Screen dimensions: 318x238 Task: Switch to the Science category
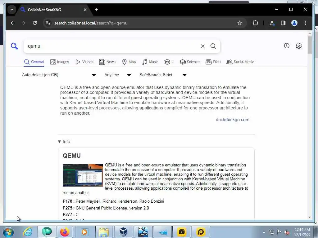click(189, 62)
